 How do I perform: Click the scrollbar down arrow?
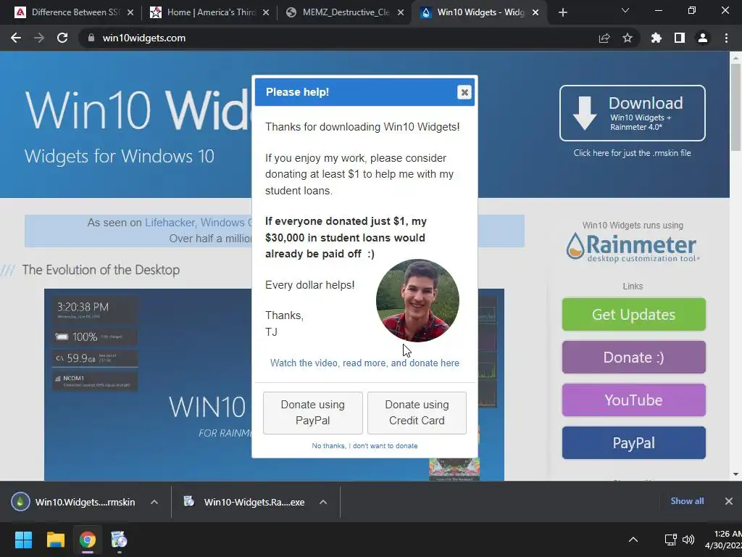[735, 474]
